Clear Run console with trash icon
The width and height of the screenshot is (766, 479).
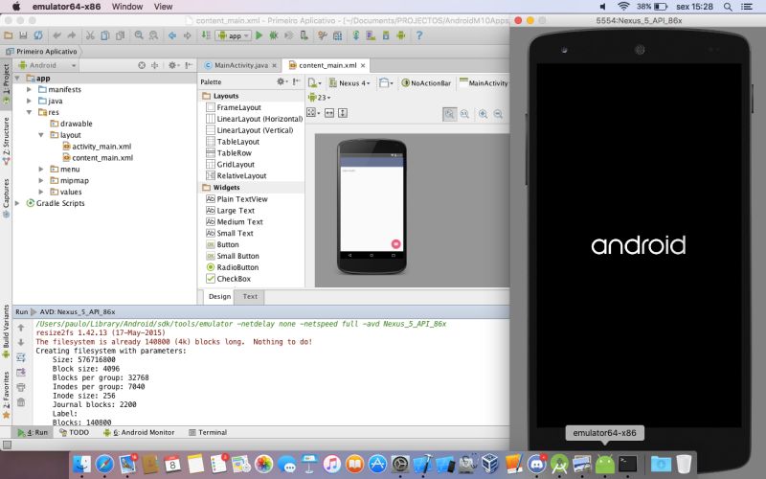click(x=20, y=402)
